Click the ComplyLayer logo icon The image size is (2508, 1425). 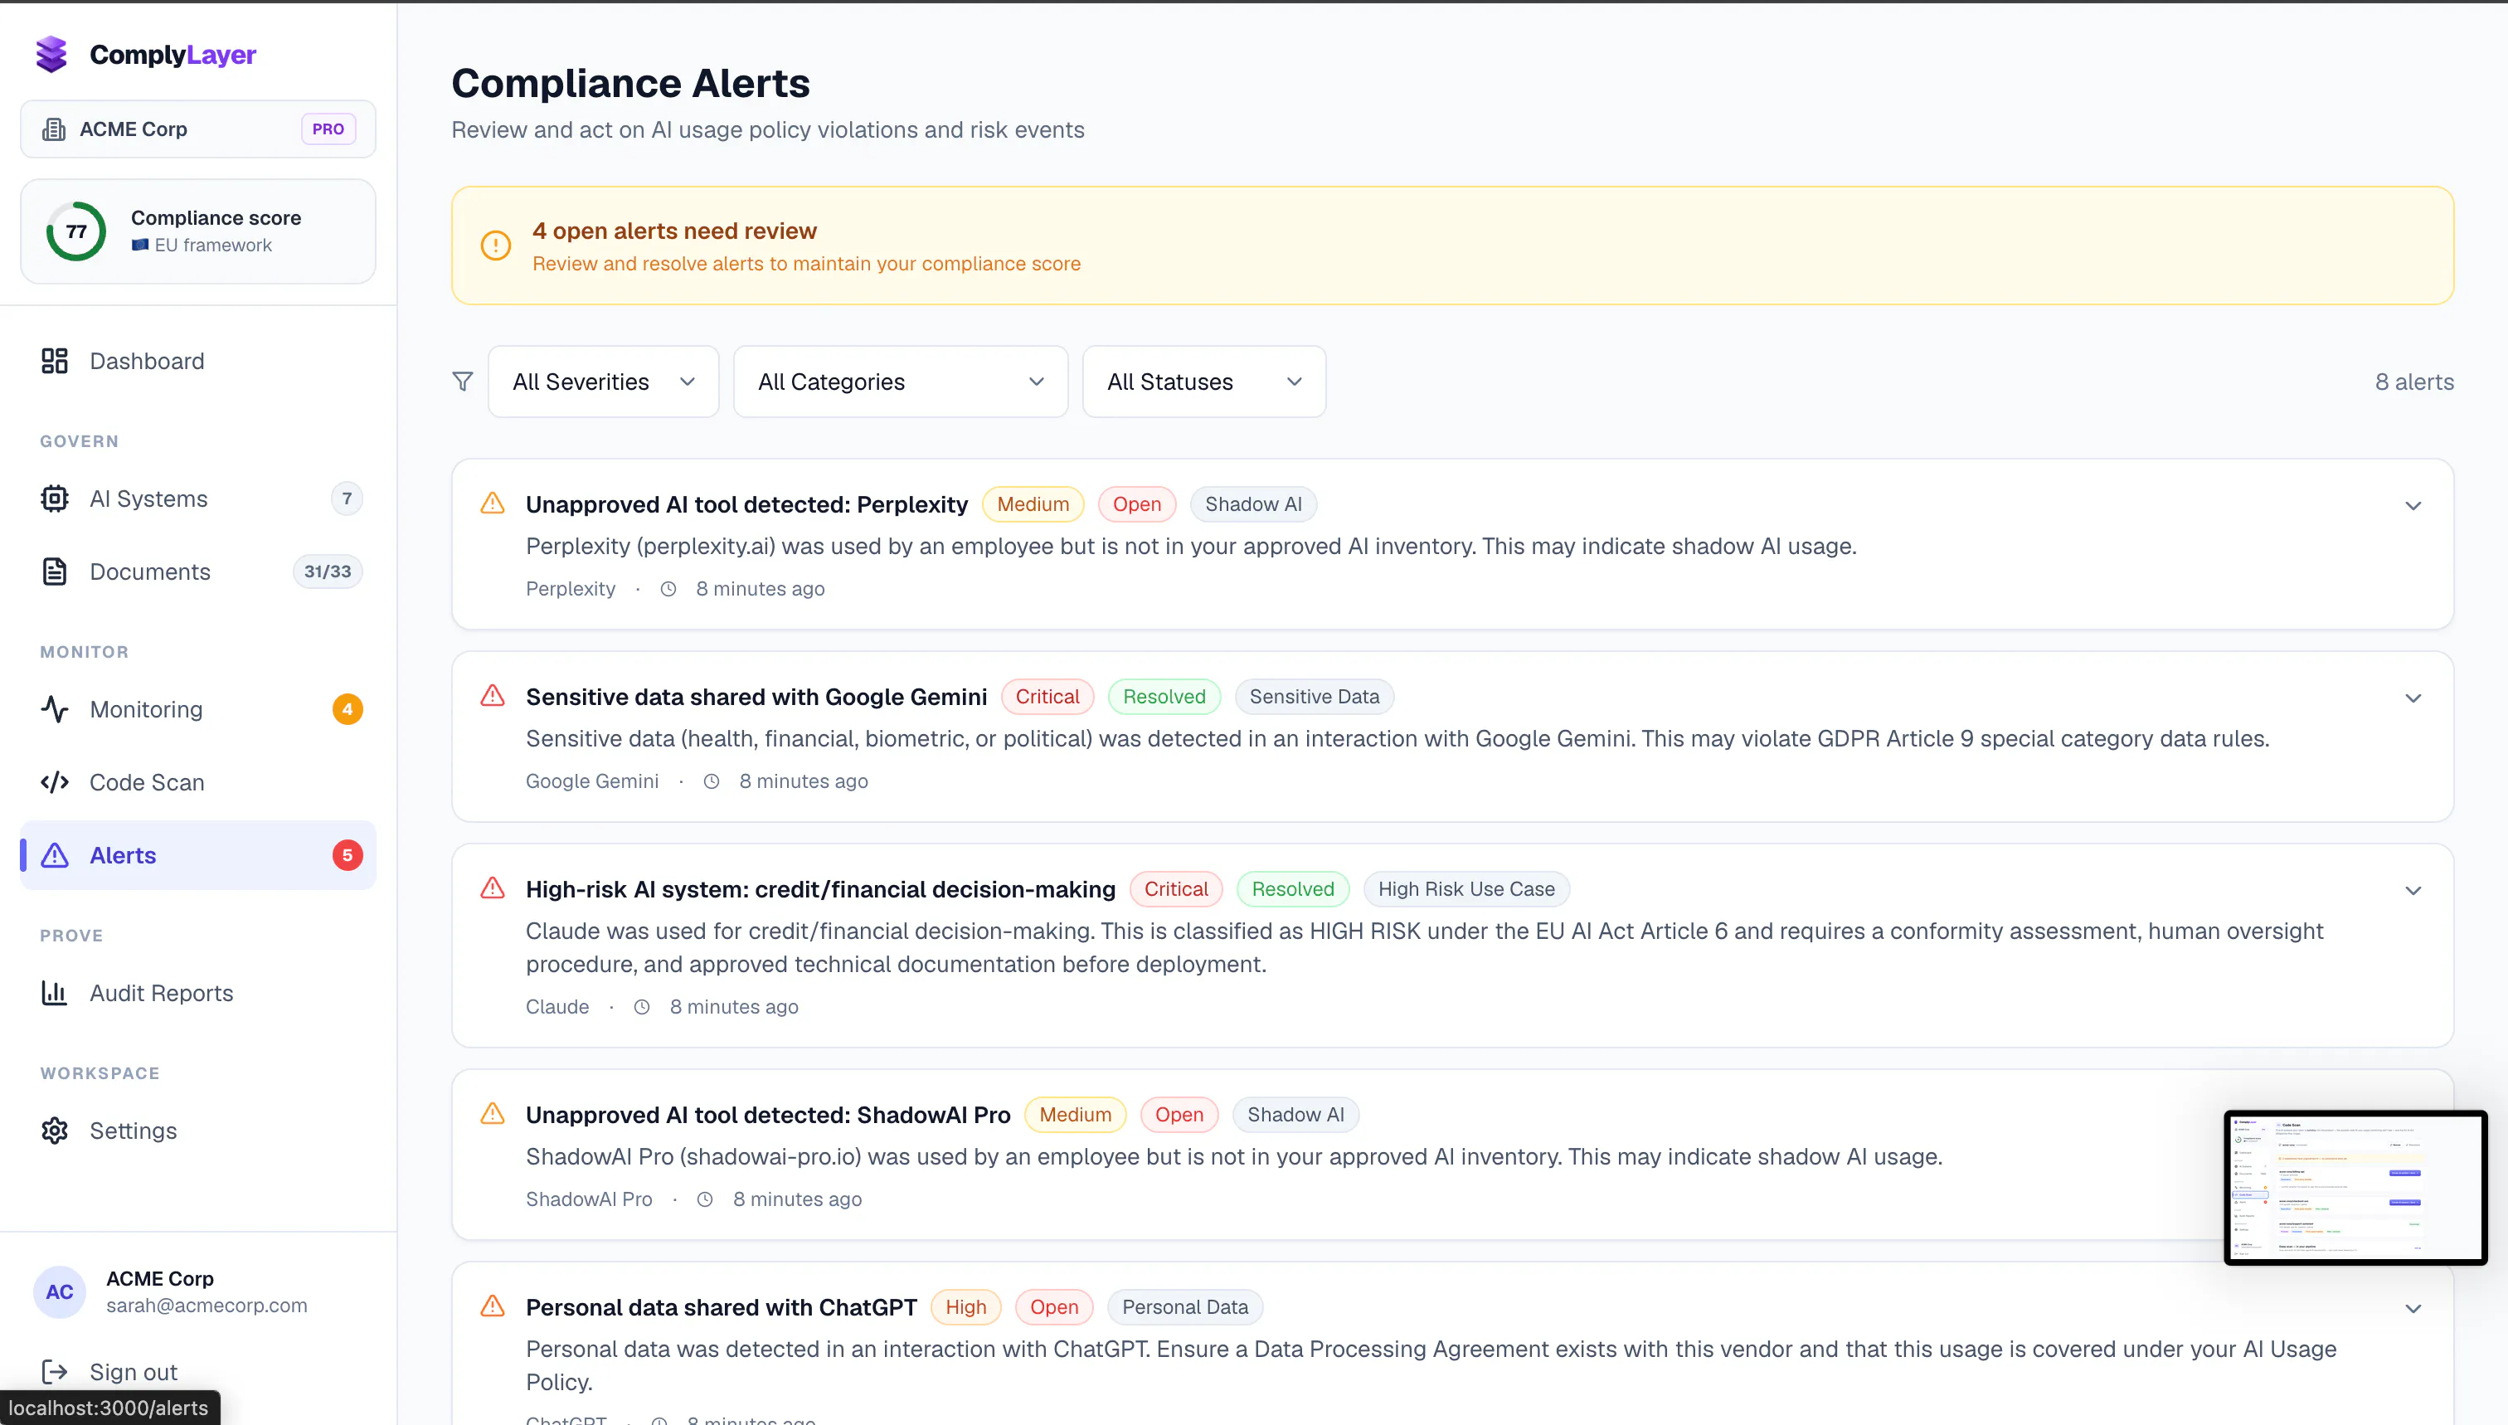click(x=52, y=55)
